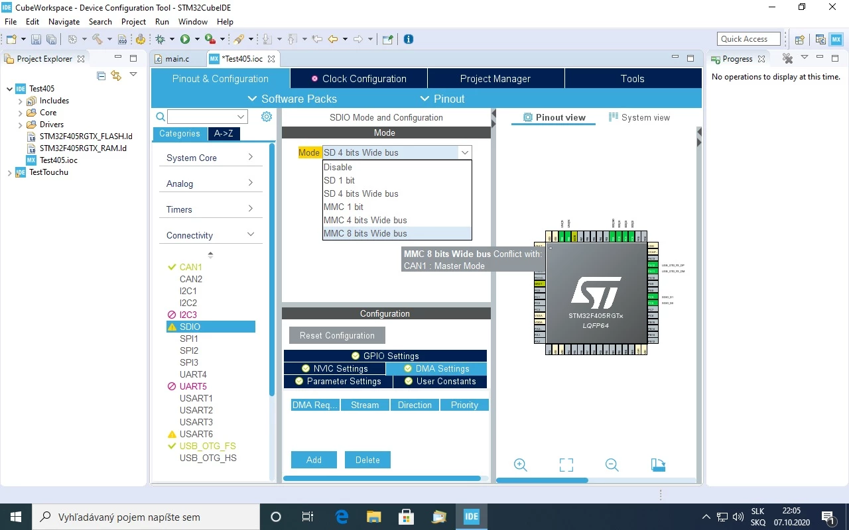Click Collapse All in Project Explorer
The height and width of the screenshot is (530, 849).
(x=101, y=76)
